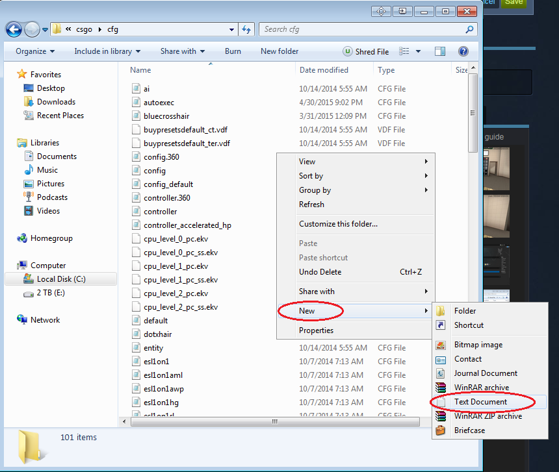Viewport: 559px width, 472px height.
Task: Create a new Briefcase
Action: click(x=490, y=430)
